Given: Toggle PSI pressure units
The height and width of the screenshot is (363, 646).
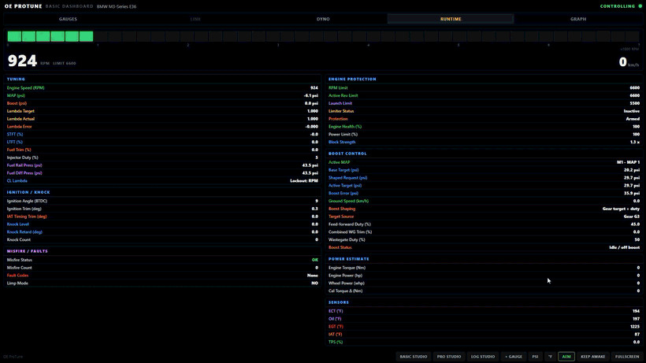Looking at the screenshot, I should (535, 357).
